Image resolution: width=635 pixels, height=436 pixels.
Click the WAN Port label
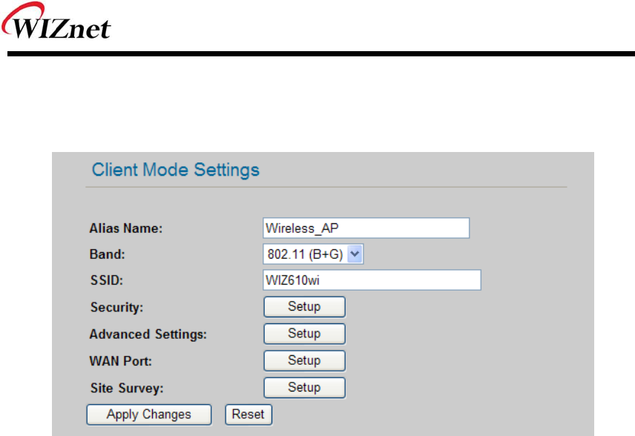[120, 361]
